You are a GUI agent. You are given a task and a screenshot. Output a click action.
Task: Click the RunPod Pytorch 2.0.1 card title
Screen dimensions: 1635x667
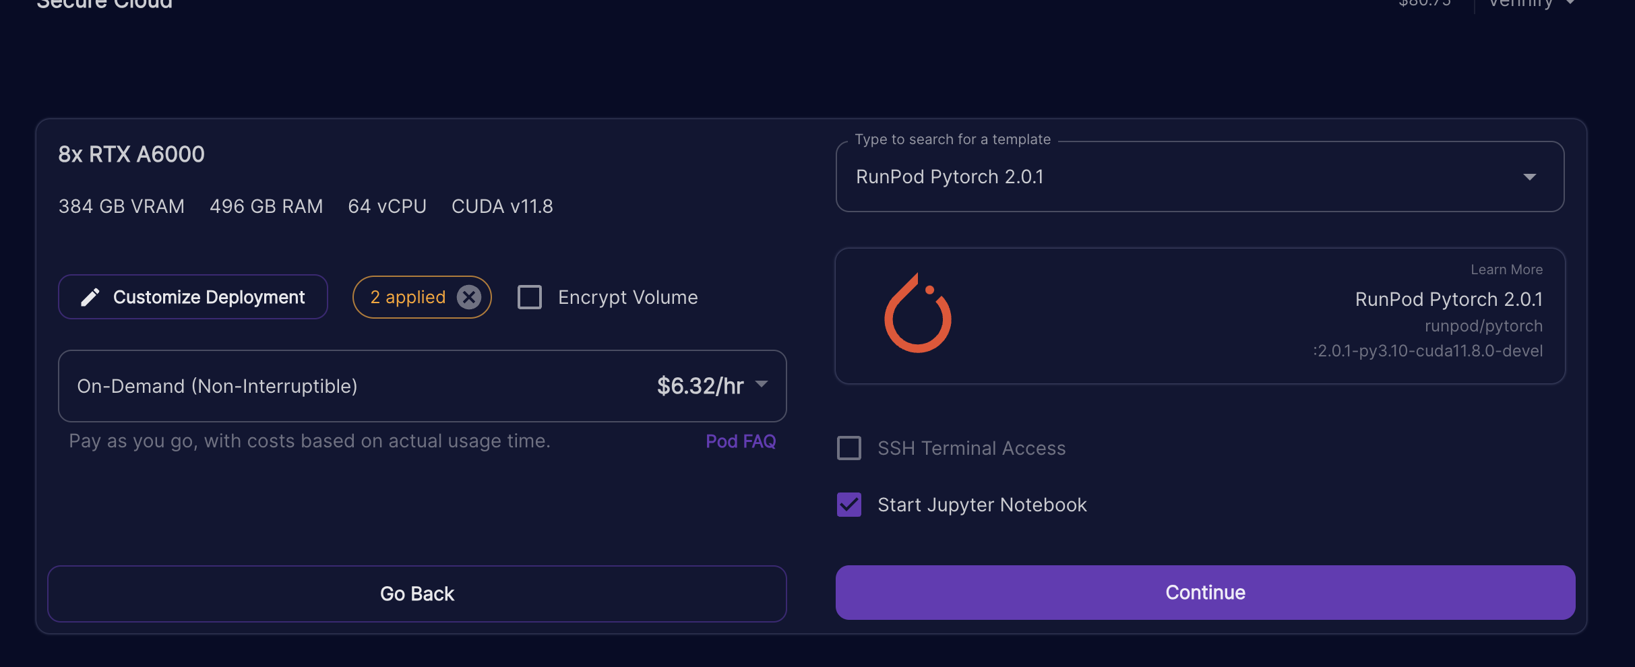(1449, 299)
